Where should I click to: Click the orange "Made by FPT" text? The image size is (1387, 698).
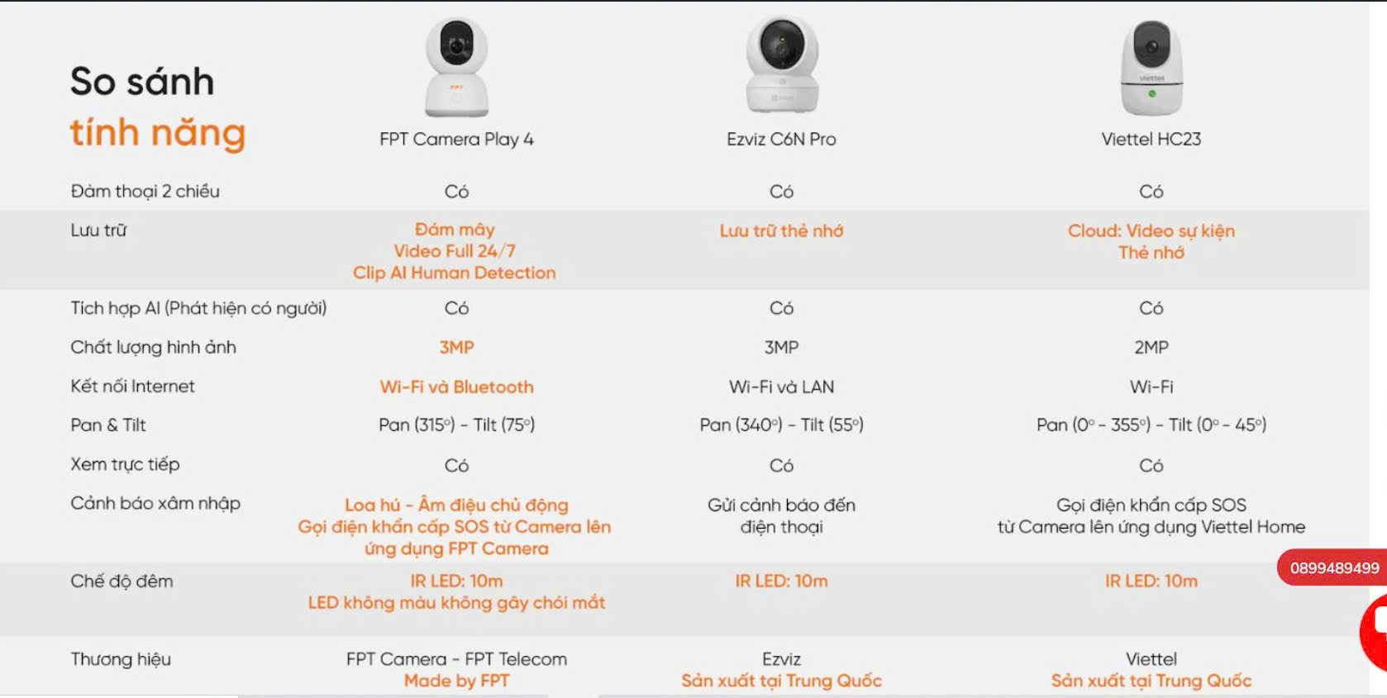456,681
